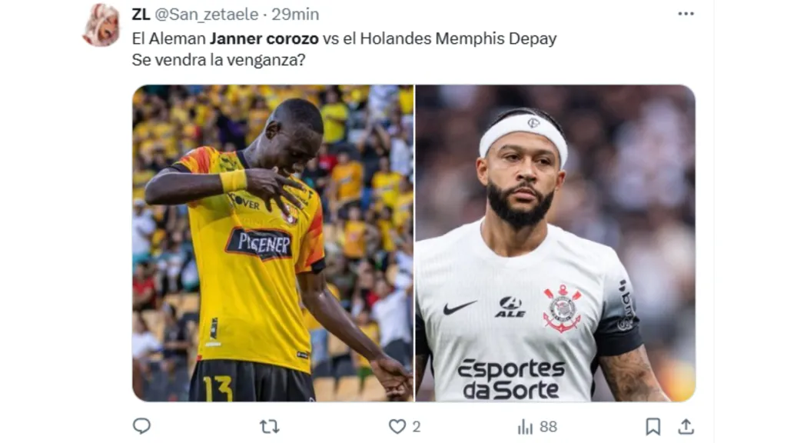Click the text Se vendra la venganza?
Screen dimensions: 787x443
(218, 60)
